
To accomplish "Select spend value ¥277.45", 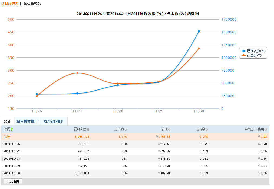I will 164,144.
